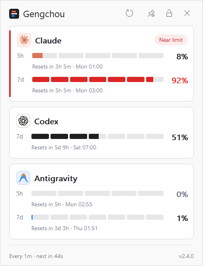Click the Claude 92% percentage value

180,80
